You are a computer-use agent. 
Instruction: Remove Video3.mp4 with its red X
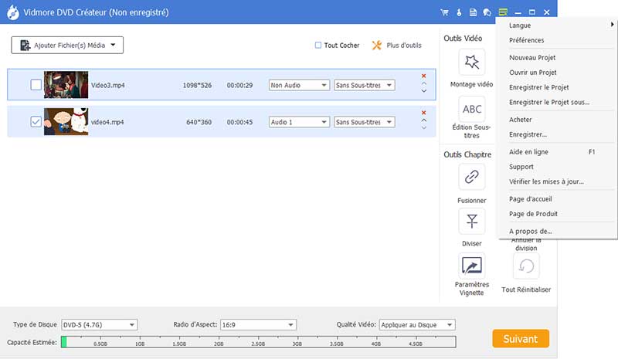point(423,76)
